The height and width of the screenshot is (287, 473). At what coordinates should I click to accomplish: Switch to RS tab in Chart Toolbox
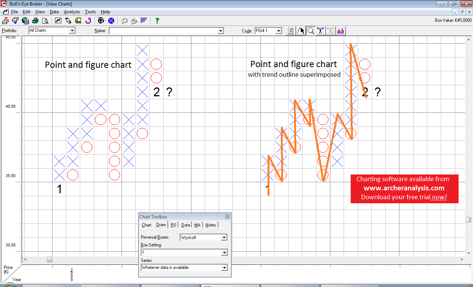point(173,225)
